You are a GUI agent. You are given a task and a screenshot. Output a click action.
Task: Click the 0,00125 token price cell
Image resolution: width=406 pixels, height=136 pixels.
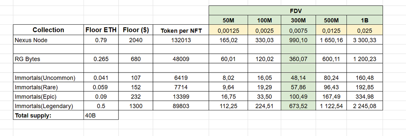228,31
